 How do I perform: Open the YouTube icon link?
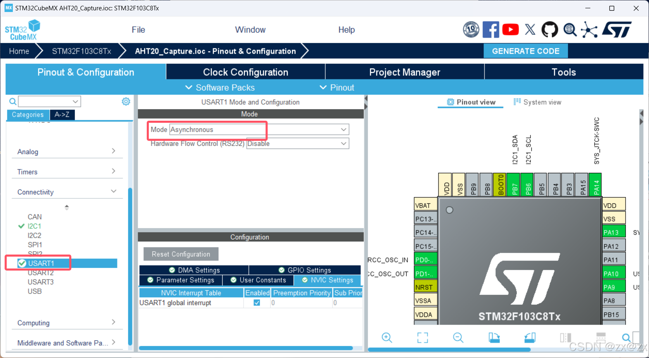pyautogui.click(x=511, y=30)
